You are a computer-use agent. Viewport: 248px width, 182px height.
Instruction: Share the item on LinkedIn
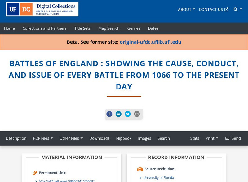tap(118, 114)
